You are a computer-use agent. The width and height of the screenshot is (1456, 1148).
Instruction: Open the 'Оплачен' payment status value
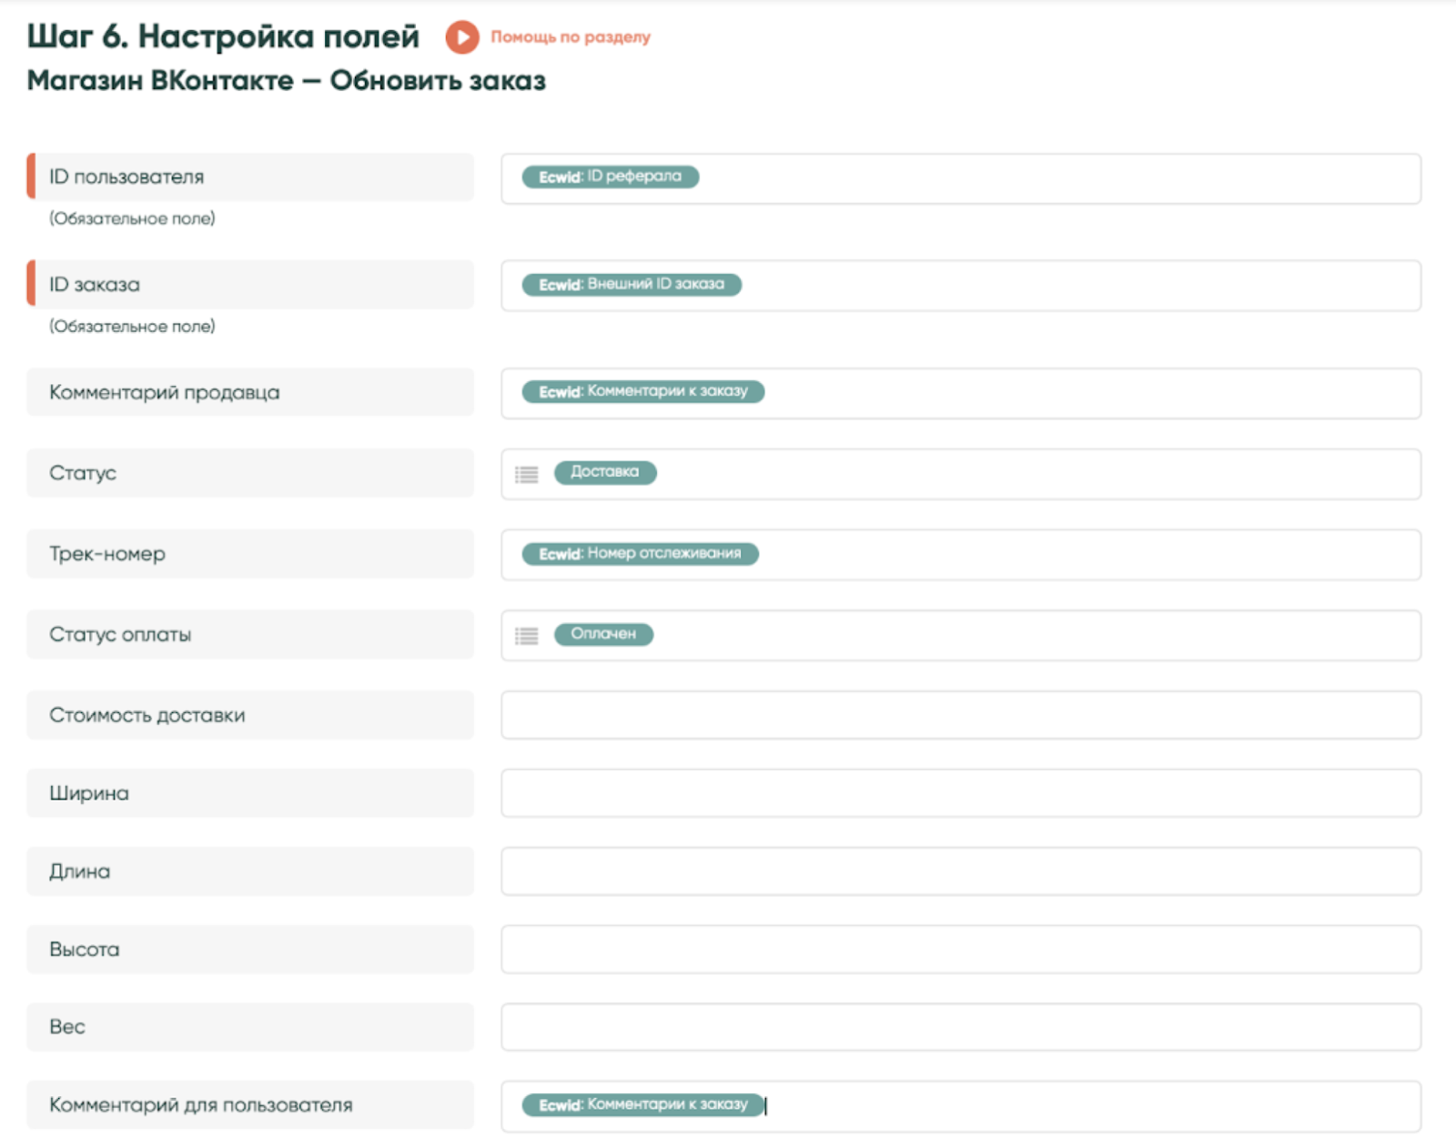click(x=602, y=634)
